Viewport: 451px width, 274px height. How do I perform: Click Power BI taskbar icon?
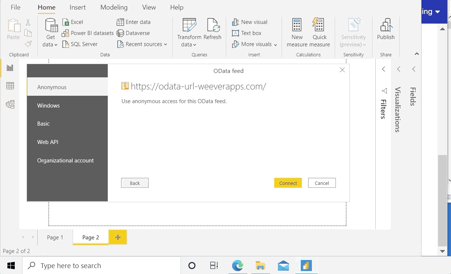306,266
